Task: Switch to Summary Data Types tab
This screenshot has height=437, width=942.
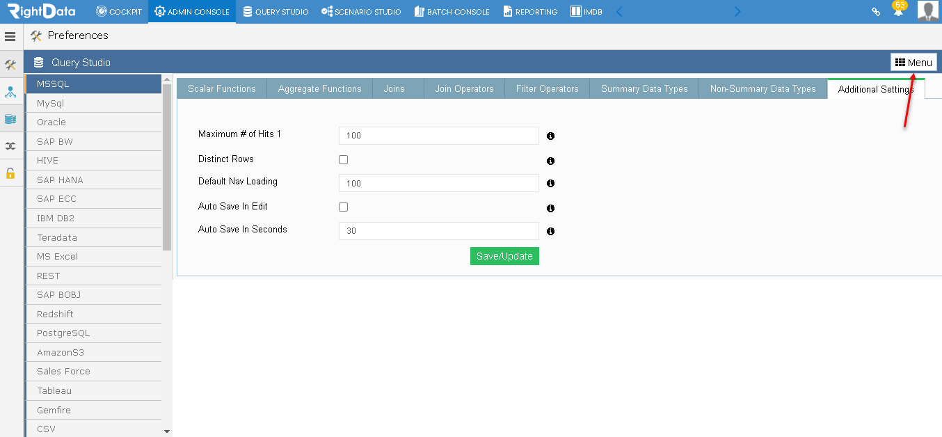Action: (x=644, y=88)
